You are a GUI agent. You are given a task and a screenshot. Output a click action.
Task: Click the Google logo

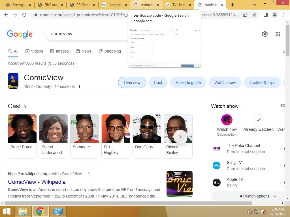click(x=20, y=34)
